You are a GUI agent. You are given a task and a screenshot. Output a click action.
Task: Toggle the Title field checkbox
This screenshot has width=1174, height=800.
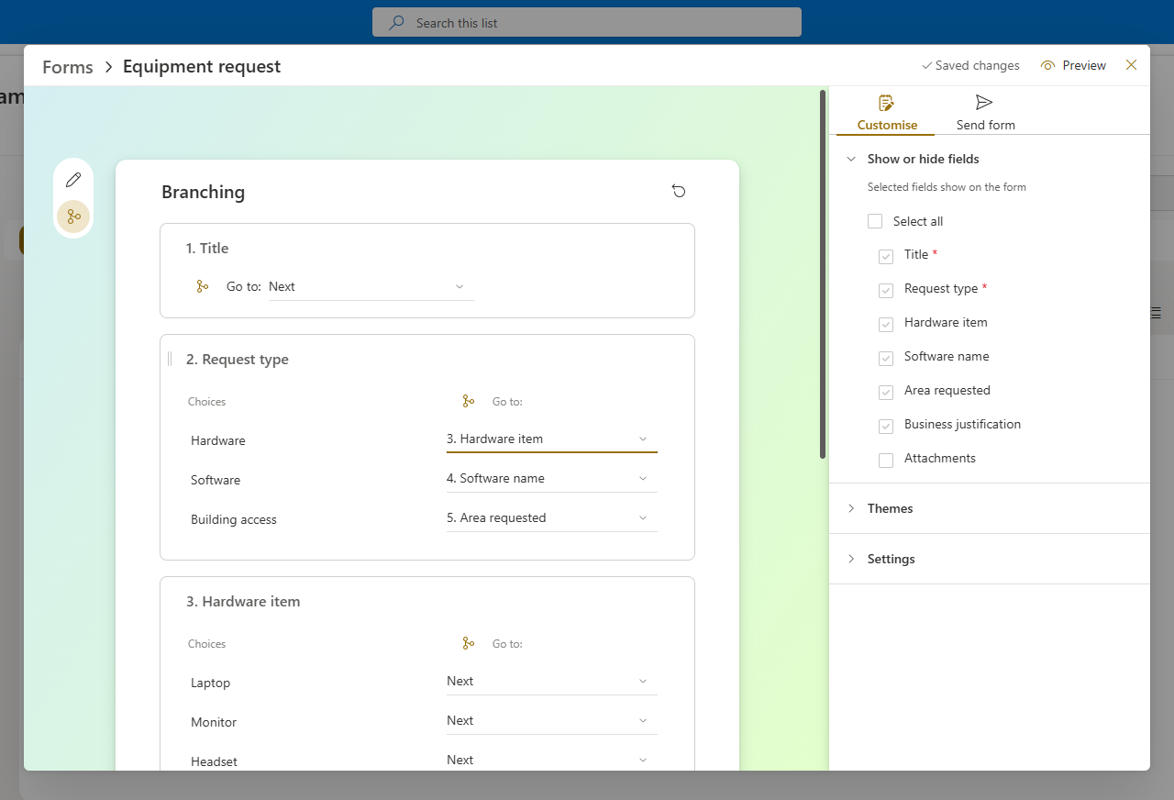[886, 257]
